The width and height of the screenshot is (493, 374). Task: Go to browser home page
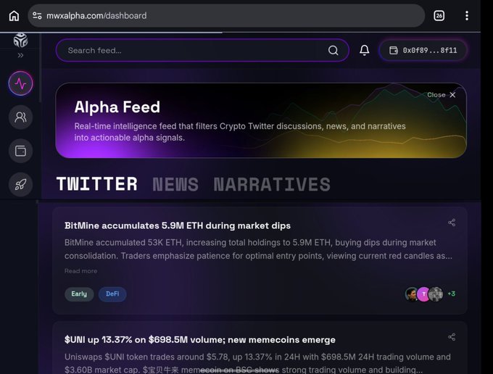click(14, 16)
